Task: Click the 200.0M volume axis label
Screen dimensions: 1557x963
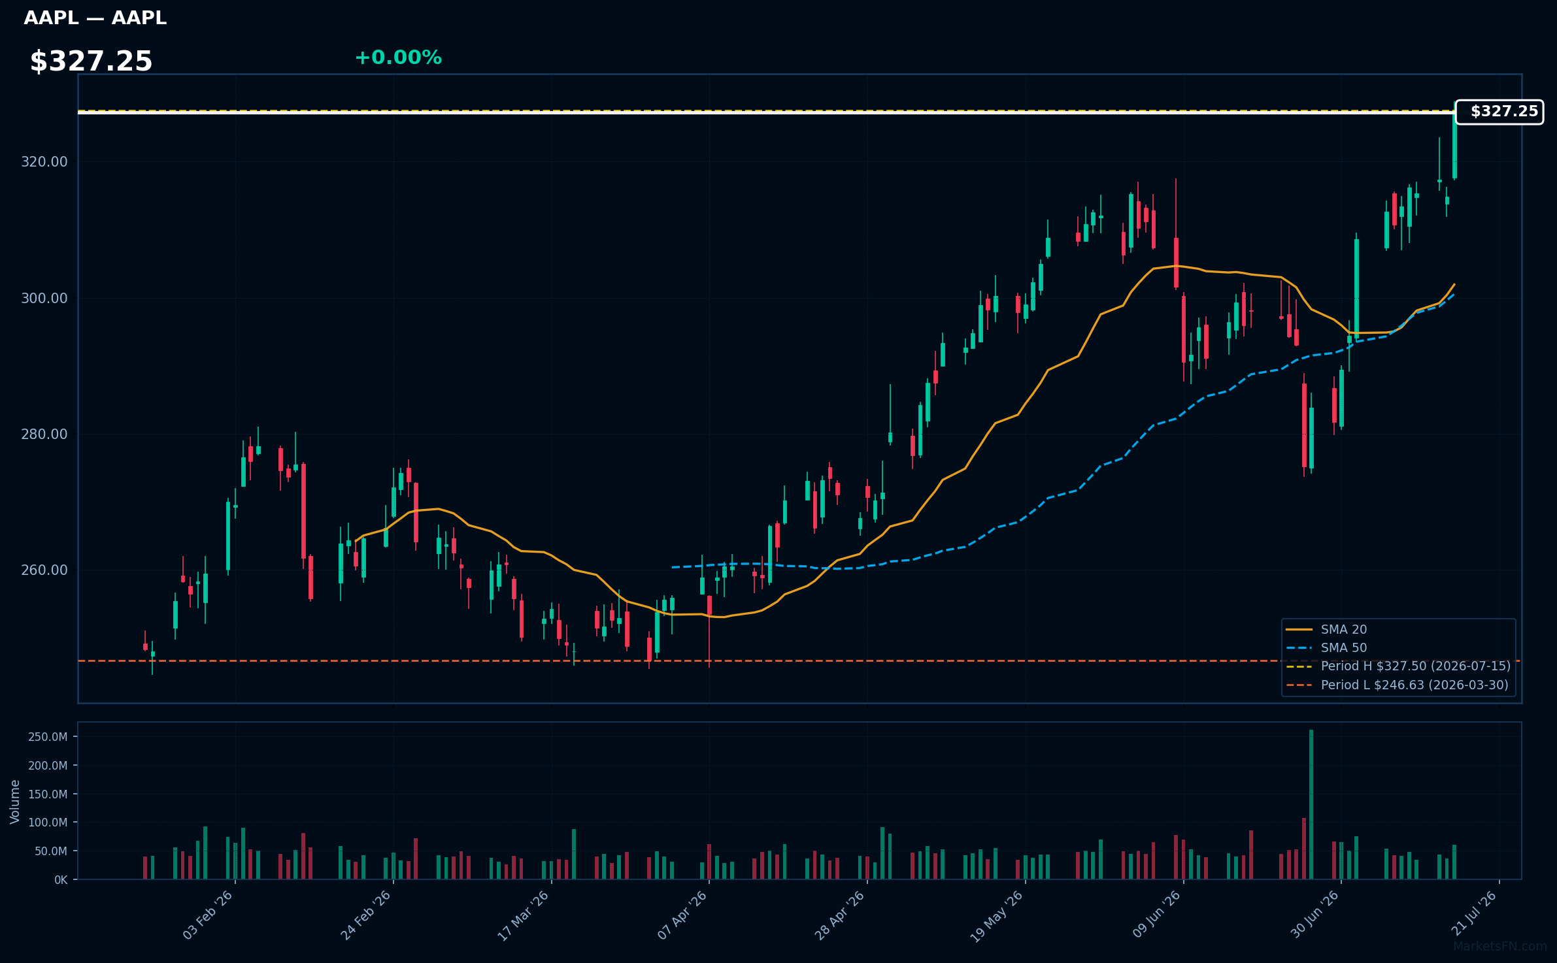Action: [48, 766]
